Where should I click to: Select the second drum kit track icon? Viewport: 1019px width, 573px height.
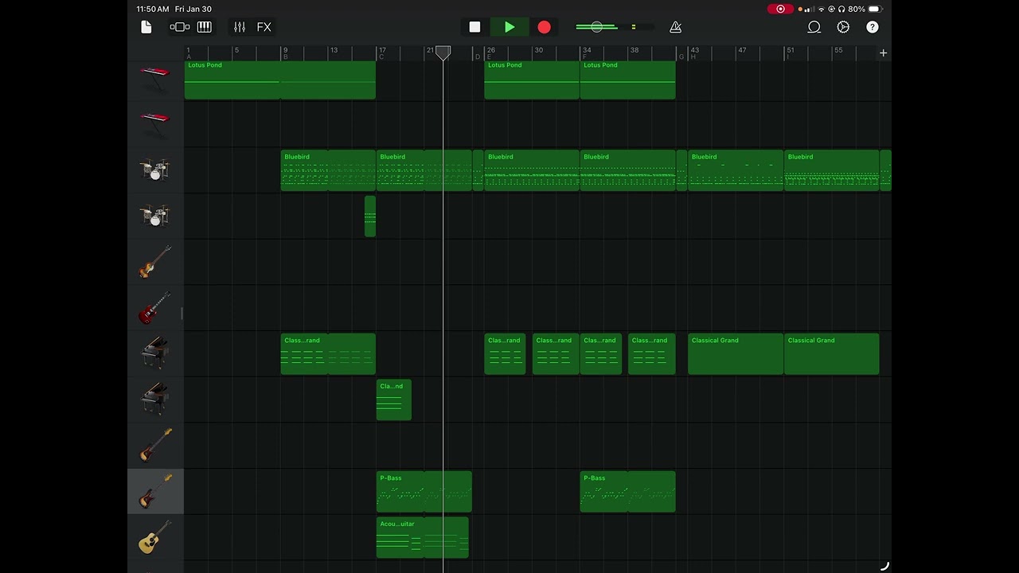click(155, 216)
